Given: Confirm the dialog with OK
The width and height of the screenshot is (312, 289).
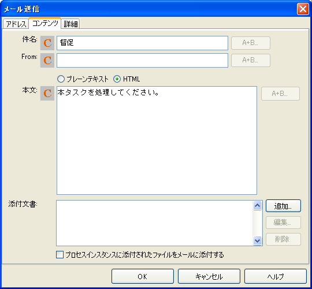Looking at the screenshot, I should (x=143, y=276).
